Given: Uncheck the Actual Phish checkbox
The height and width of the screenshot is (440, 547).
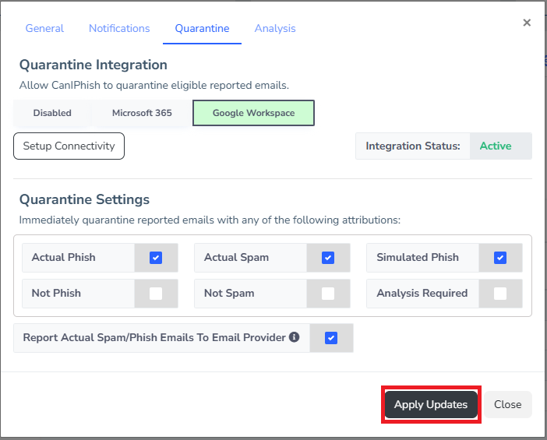Looking at the screenshot, I should (156, 258).
